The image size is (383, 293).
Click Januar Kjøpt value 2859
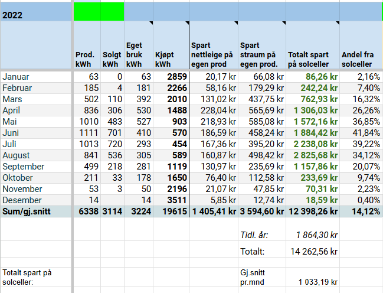pyautogui.click(x=177, y=77)
